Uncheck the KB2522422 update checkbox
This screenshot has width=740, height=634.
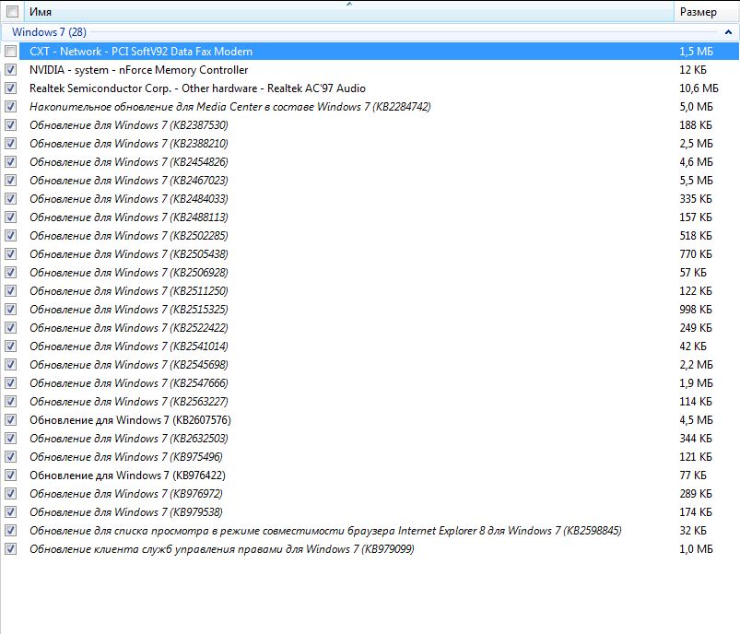[x=10, y=328]
